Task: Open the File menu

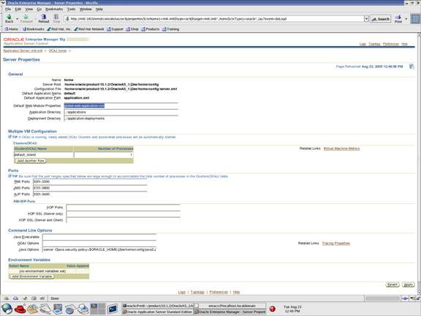Action: coord(8,9)
